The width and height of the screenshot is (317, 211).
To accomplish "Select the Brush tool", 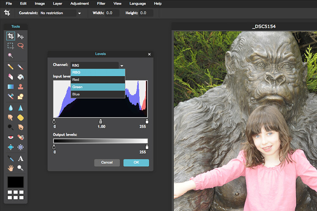I will tap(20, 67).
